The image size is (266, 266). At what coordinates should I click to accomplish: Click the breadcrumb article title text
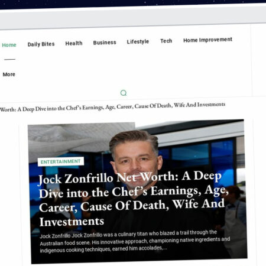click(112, 106)
